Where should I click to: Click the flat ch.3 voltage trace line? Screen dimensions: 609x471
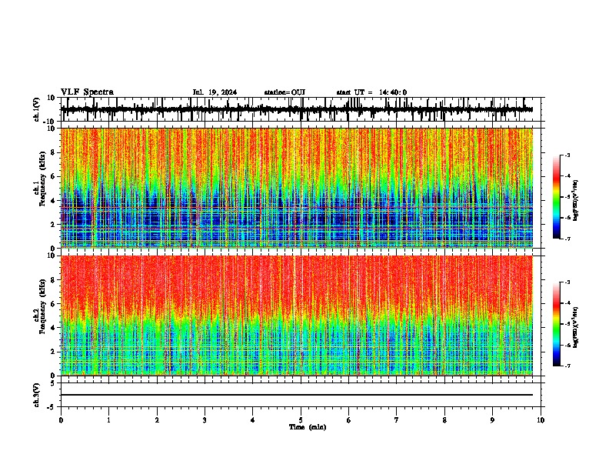click(297, 395)
